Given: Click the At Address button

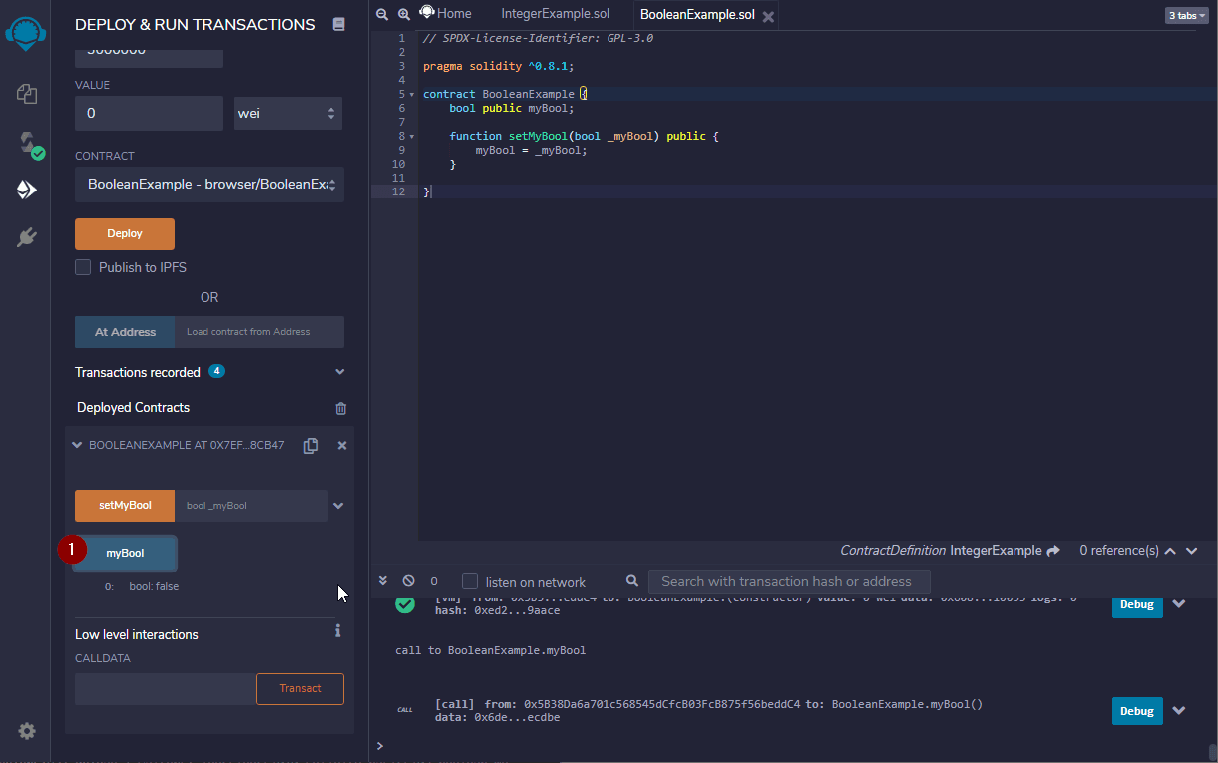Looking at the screenshot, I should point(125,332).
